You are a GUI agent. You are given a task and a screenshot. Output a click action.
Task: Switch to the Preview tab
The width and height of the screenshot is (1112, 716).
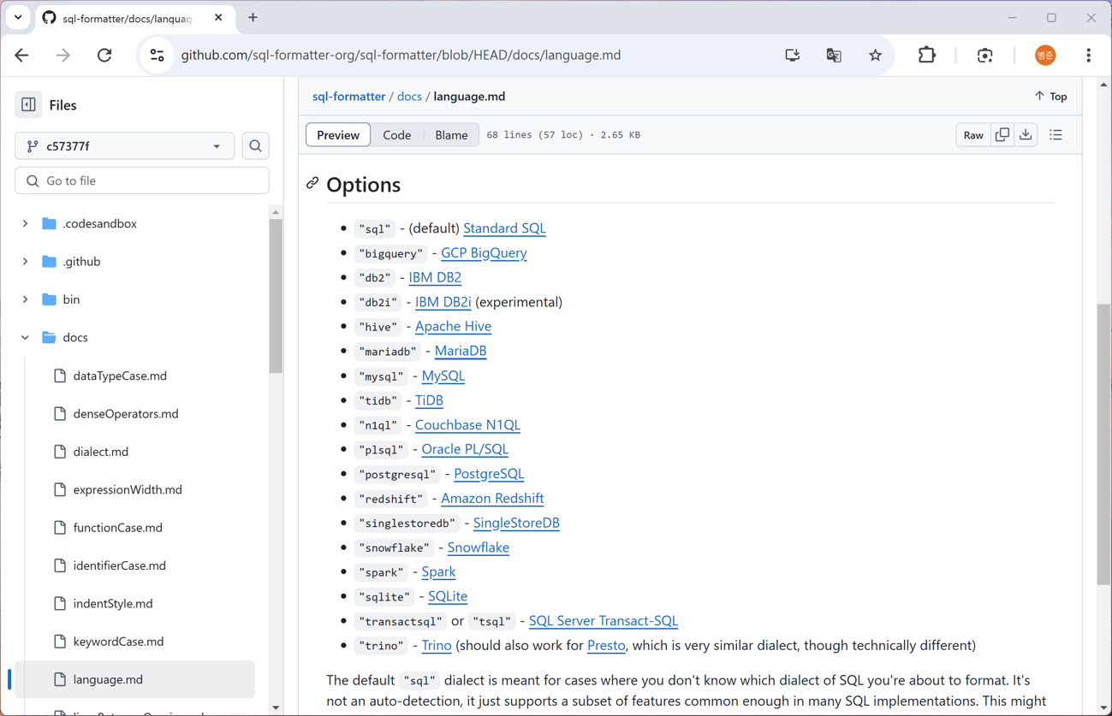click(x=338, y=135)
